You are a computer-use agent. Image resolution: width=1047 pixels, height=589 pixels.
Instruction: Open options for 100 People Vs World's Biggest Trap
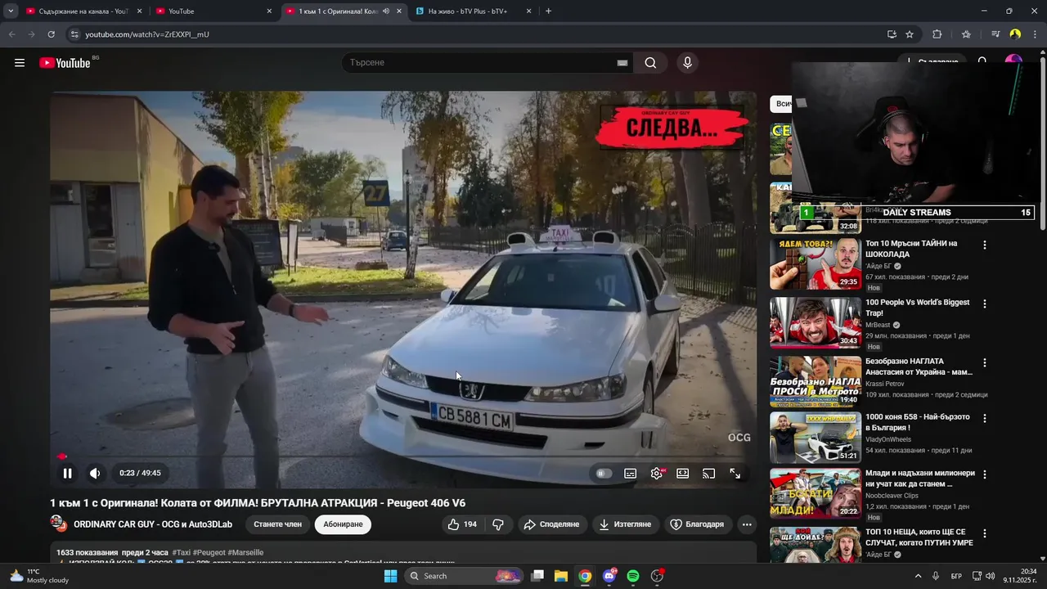pyautogui.click(x=985, y=303)
